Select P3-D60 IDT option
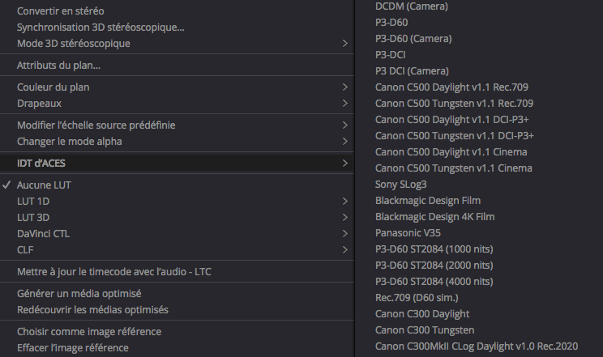Screen dimensions: 603x357 [391, 23]
